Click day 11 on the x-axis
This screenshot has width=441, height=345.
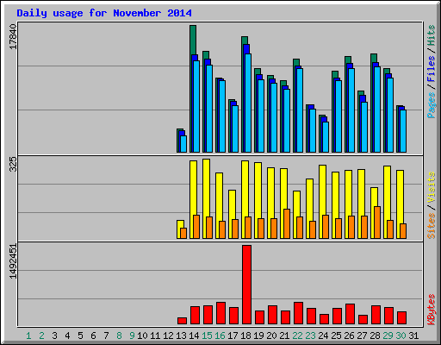pyautogui.click(x=155, y=336)
